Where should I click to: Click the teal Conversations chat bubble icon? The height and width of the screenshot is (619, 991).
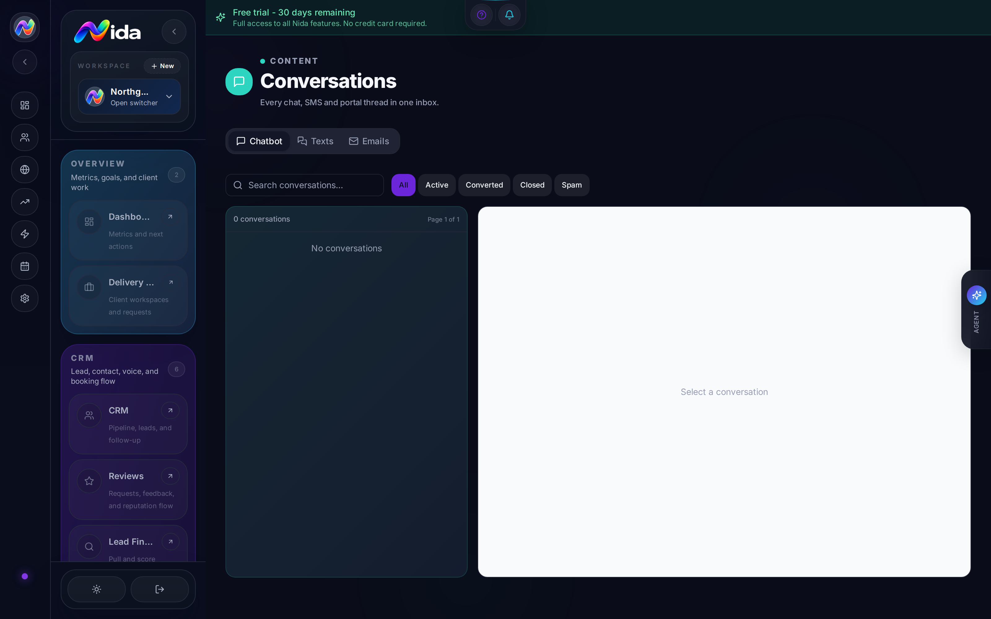click(239, 81)
